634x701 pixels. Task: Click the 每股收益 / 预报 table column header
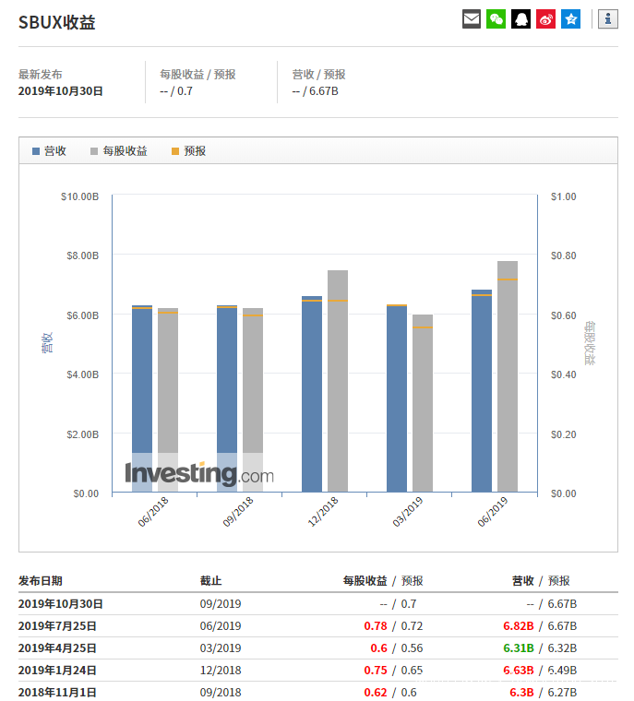[383, 581]
